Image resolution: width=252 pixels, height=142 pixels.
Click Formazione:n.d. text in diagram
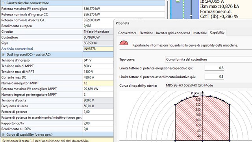(x=216, y=11)
